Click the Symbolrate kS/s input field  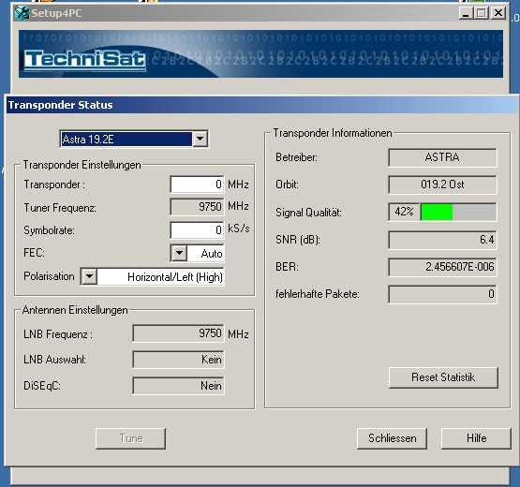pos(197,229)
